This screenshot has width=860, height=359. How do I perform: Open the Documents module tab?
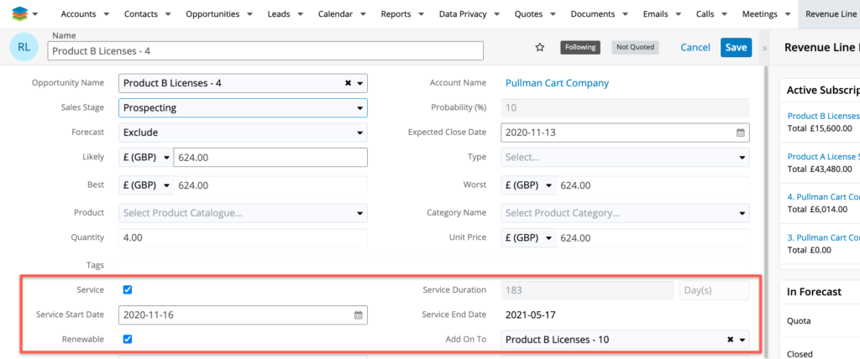[593, 14]
